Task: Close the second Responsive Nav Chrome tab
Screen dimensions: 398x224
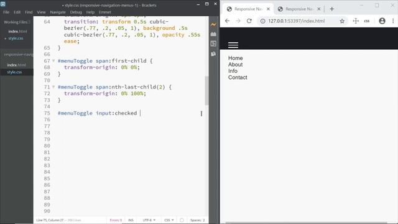Action: click(x=319, y=9)
